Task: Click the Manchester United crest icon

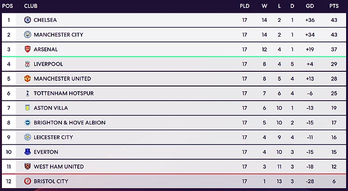Action: click(x=27, y=79)
